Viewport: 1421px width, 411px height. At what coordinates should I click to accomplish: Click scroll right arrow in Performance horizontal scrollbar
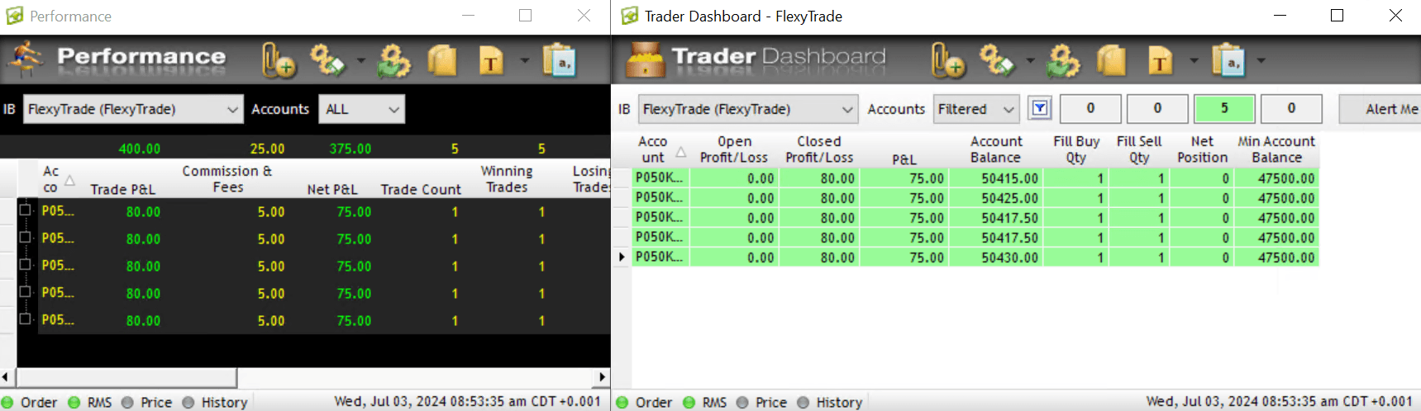603,377
